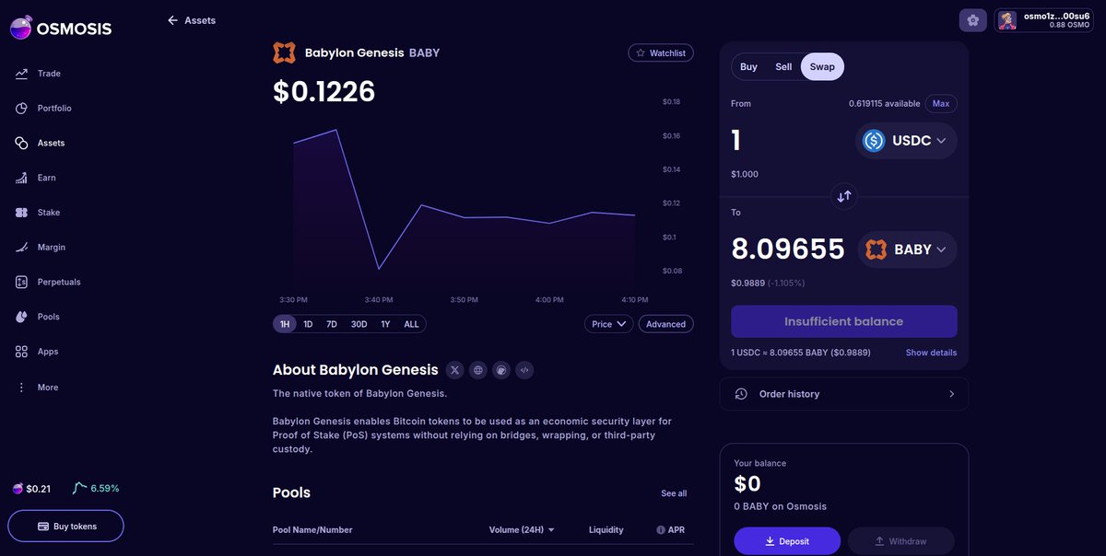Click the Max amount button
Screen dimensions: 1106x556
click(x=941, y=104)
